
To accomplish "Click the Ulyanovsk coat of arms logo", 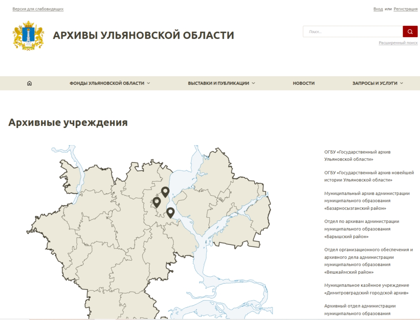I will click(29, 36).
